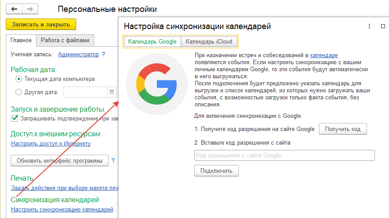Click the help question mark near Обновить интерфейс программы
The height and width of the screenshot is (218, 389).
coord(113,160)
